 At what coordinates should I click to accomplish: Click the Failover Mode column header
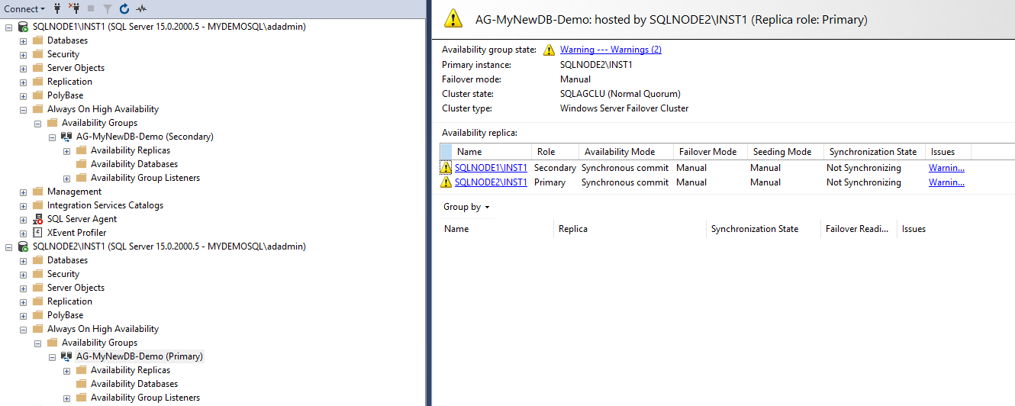coord(710,152)
